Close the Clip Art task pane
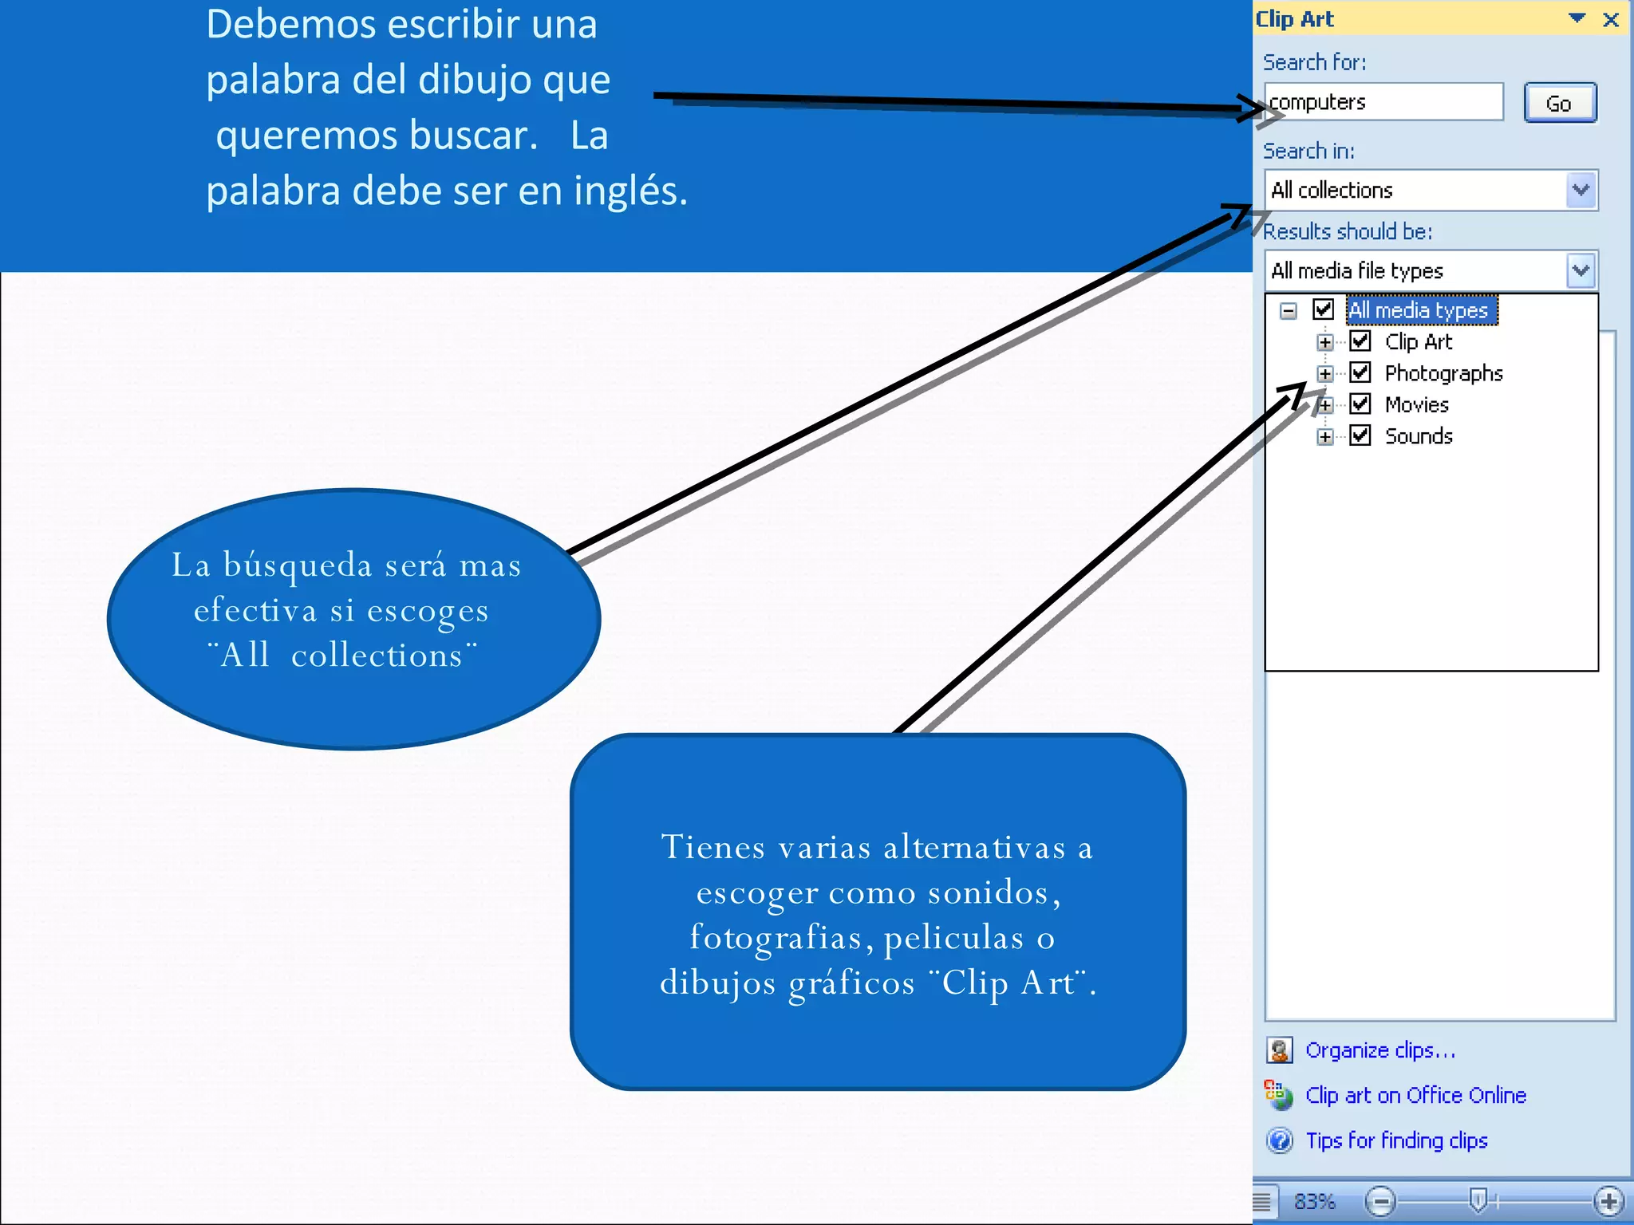 [1611, 20]
